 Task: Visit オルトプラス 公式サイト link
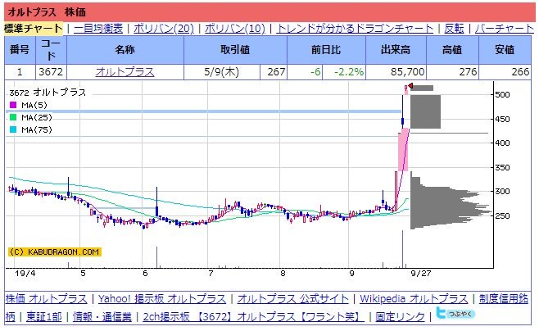[x=293, y=299]
